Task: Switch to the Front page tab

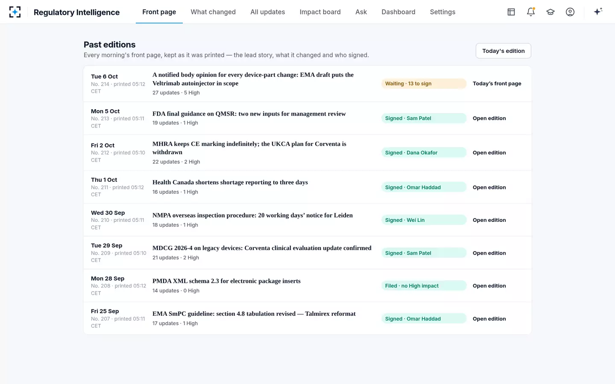Action: pyautogui.click(x=159, y=12)
